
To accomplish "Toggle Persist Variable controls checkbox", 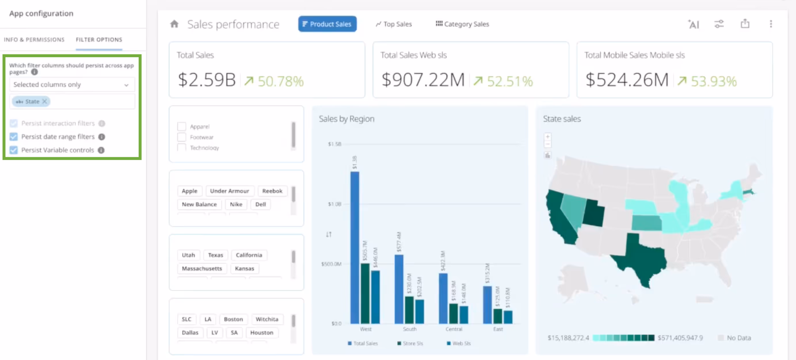I will click(14, 150).
